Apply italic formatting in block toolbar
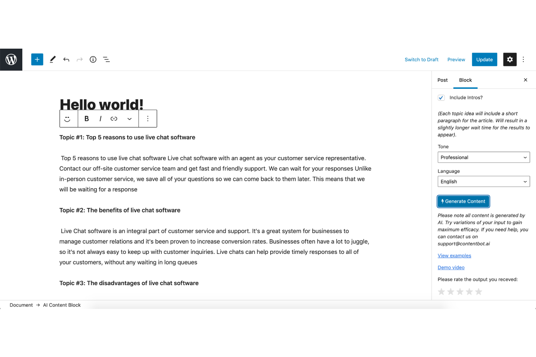 point(100,119)
